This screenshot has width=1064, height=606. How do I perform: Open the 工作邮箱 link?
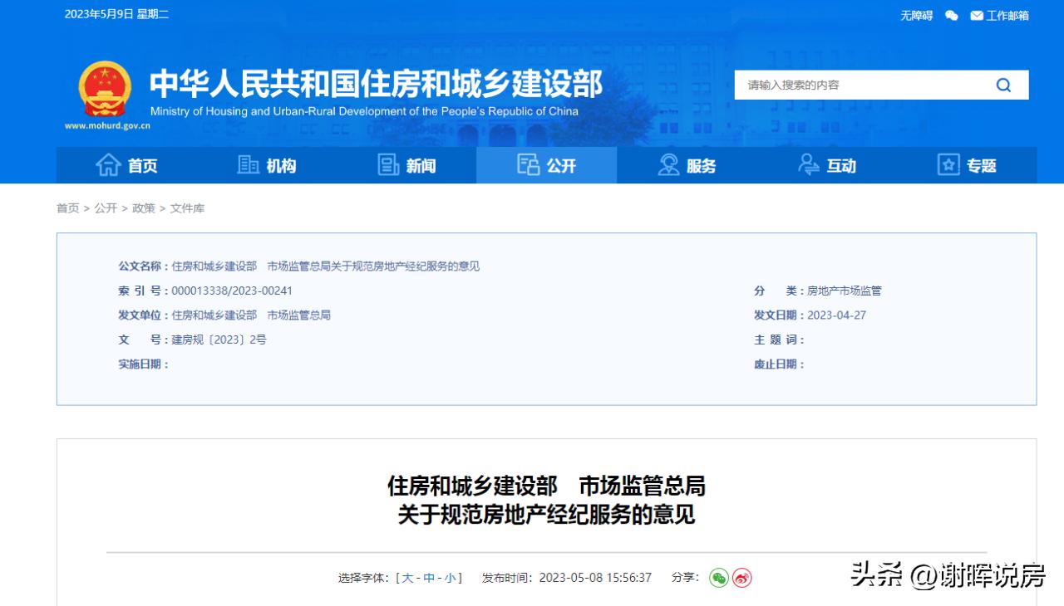pyautogui.click(x=1006, y=15)
